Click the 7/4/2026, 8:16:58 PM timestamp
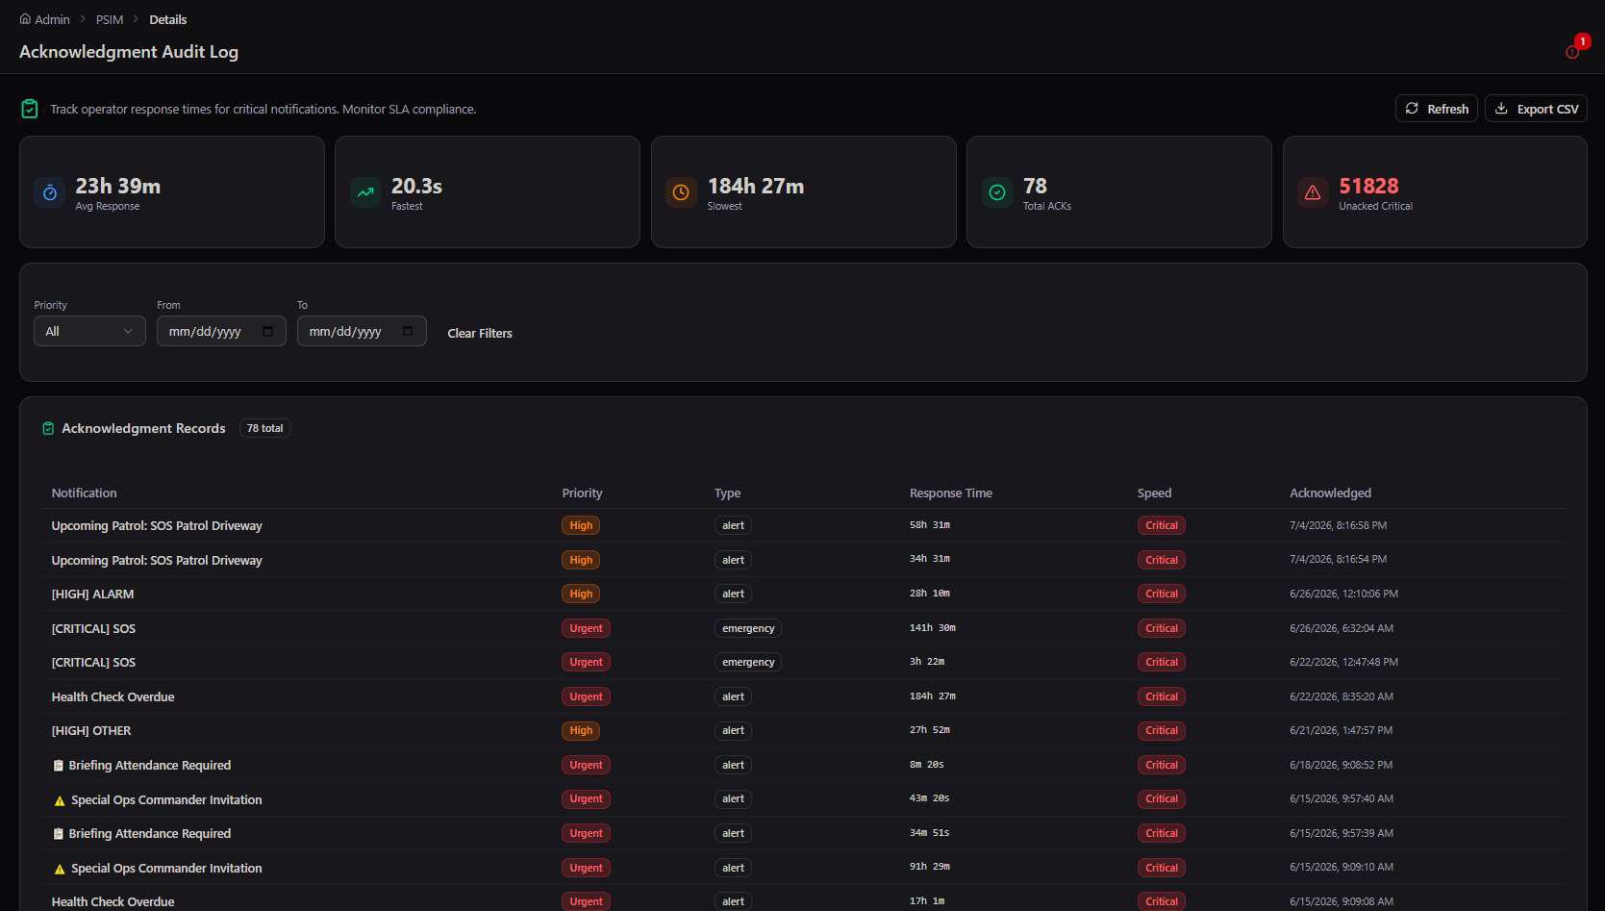 pos(1339,525)
